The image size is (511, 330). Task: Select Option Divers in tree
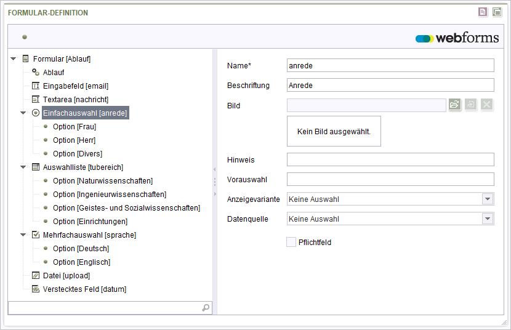click(x=78, y=153)
